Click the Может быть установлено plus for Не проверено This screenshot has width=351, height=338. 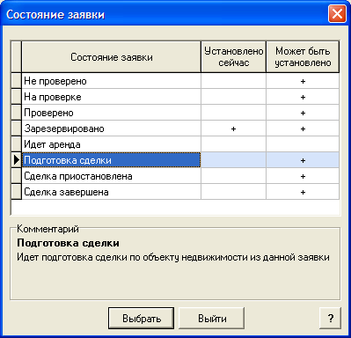(303, 81)
